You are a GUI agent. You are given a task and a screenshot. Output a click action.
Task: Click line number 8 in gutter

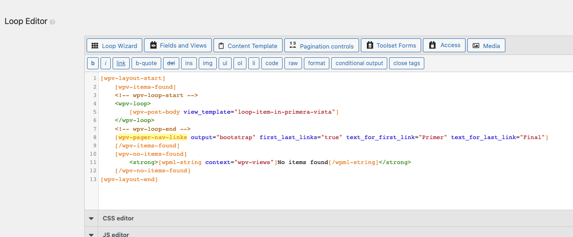pos(95,137)
